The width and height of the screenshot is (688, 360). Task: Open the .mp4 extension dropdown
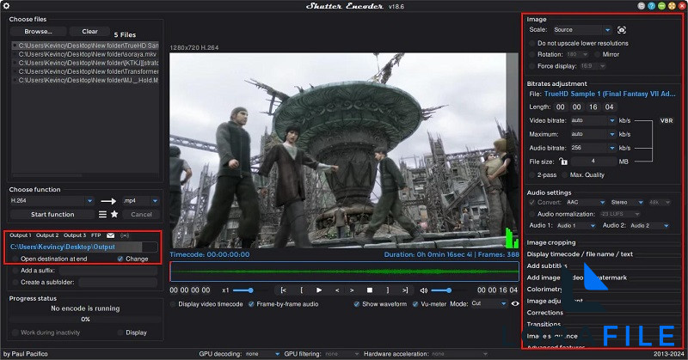point(141,200)
